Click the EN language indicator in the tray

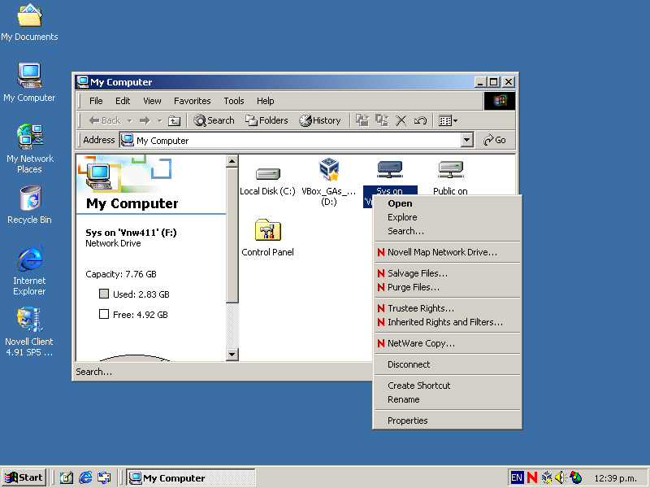coord(517,478)
